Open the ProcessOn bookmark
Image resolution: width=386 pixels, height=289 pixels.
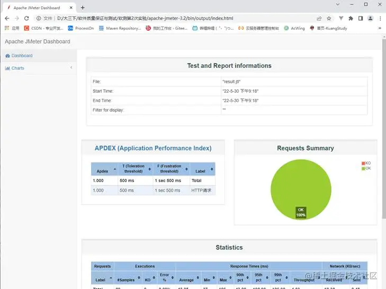pyautogui.click(x=80, y=28)
